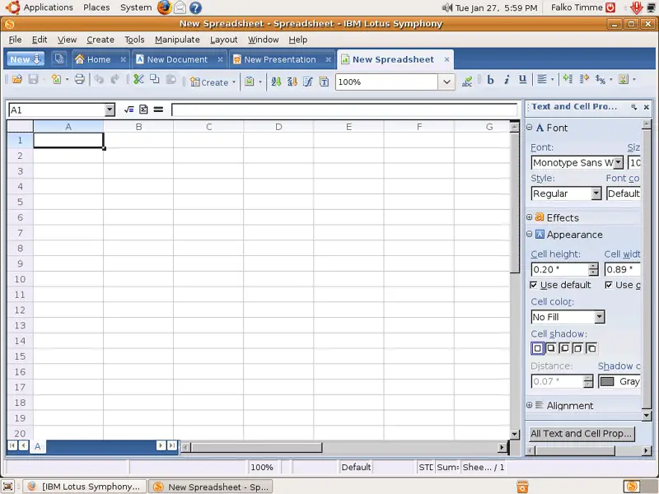Toggle the Use default cell height checkbox
This screenshot has height=494, width=659.
[x=533, y=285]
